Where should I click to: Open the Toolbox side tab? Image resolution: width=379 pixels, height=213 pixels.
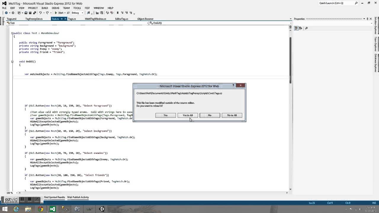[x=3, y=22]
